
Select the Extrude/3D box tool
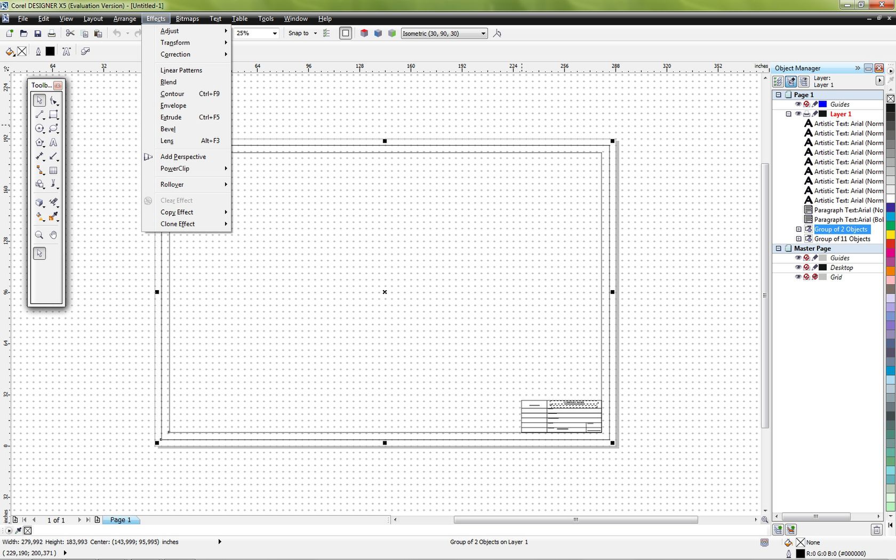tap(39, 202)
